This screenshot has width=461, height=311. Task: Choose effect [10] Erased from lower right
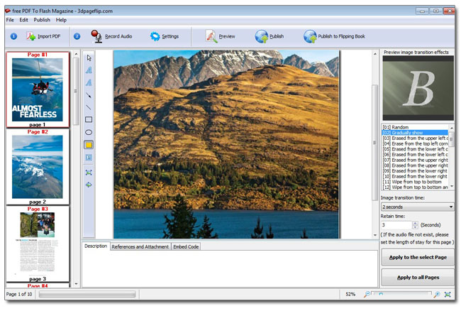tap(415, 176)
